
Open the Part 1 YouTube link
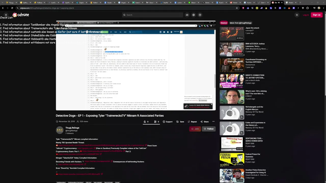pyautogui.click(x=102, y=151)
